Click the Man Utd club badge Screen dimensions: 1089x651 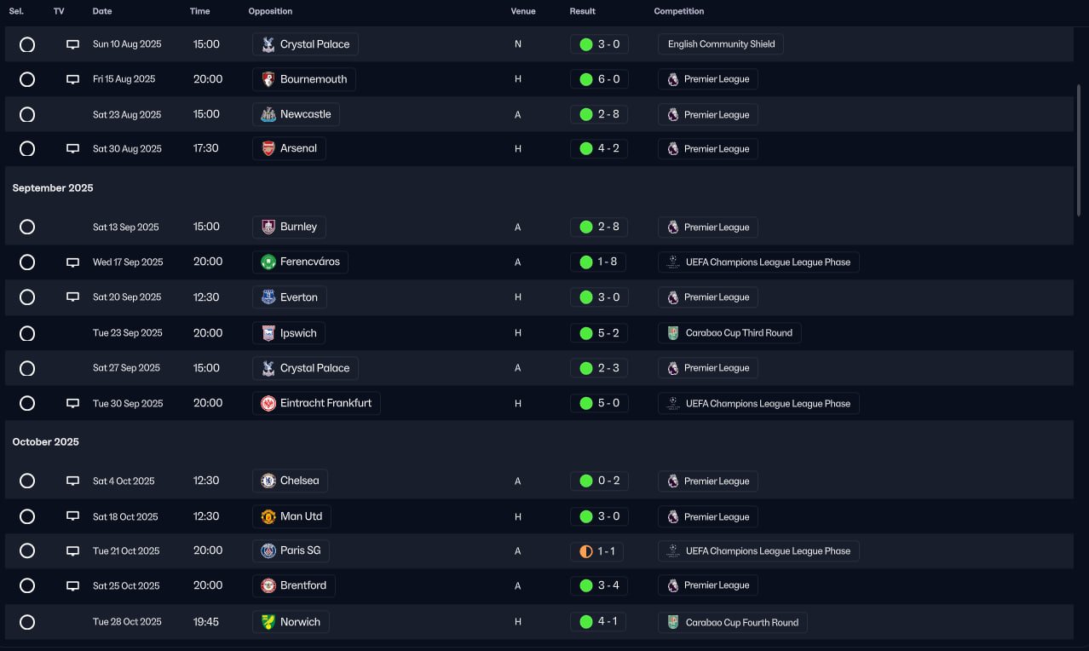[x=268, y=516]
